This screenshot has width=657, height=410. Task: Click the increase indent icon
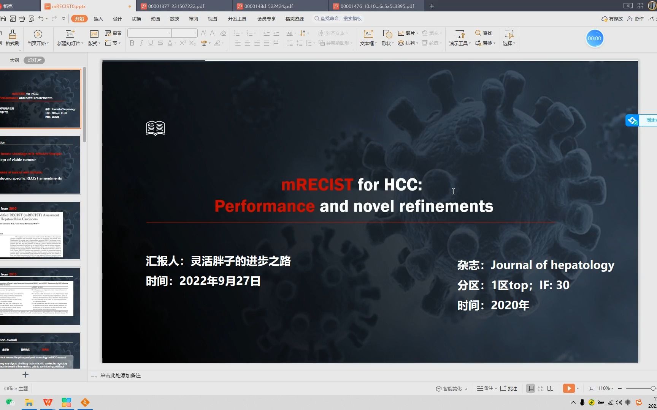click(x=276, y=33)
